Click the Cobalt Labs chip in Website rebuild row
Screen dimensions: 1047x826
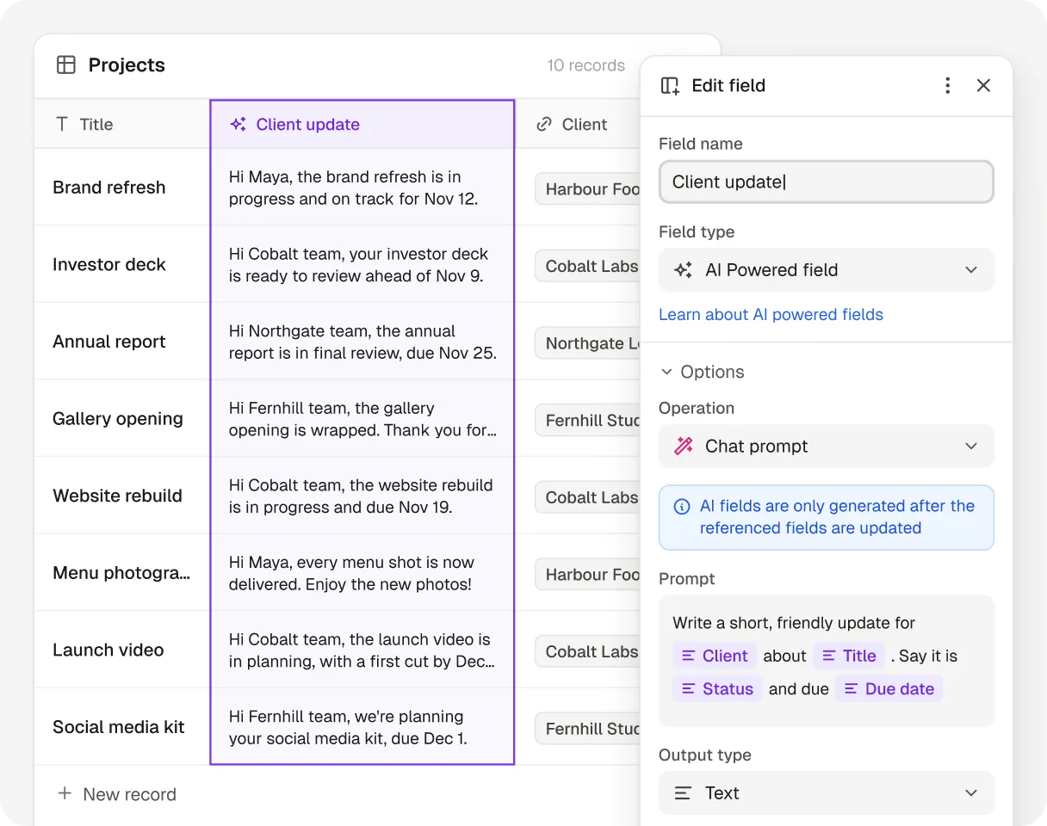(x=588, y=496)
